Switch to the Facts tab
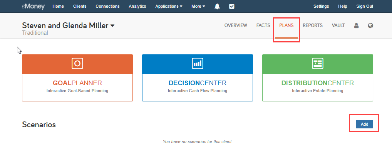The height and width of the screenshot is (165, 392). 263,25
